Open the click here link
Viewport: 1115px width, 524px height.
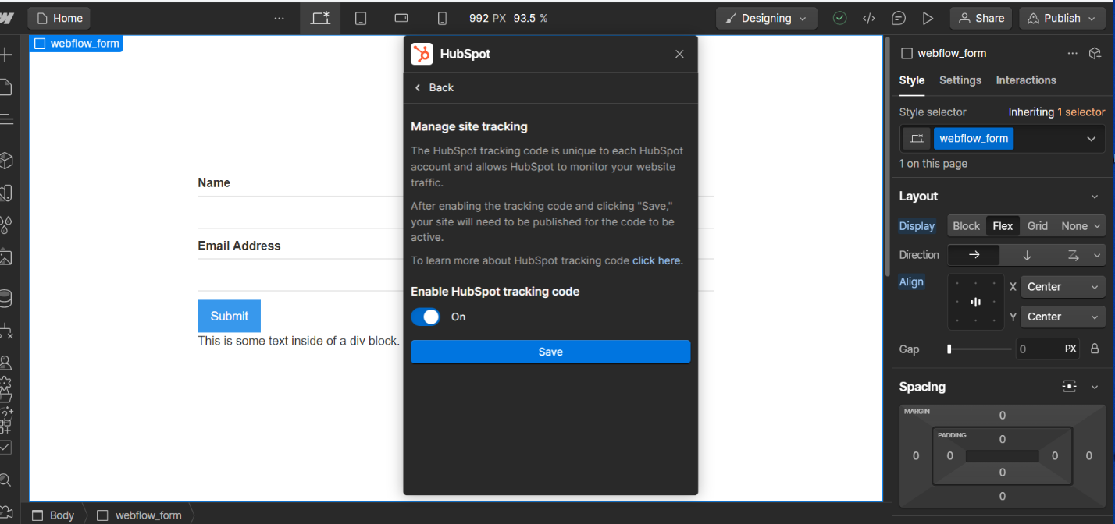656,260
